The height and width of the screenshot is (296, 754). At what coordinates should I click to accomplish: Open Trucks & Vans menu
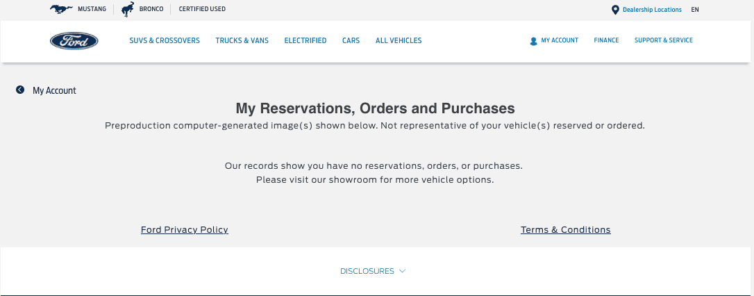pyautogui.click(x=242, y=41)
